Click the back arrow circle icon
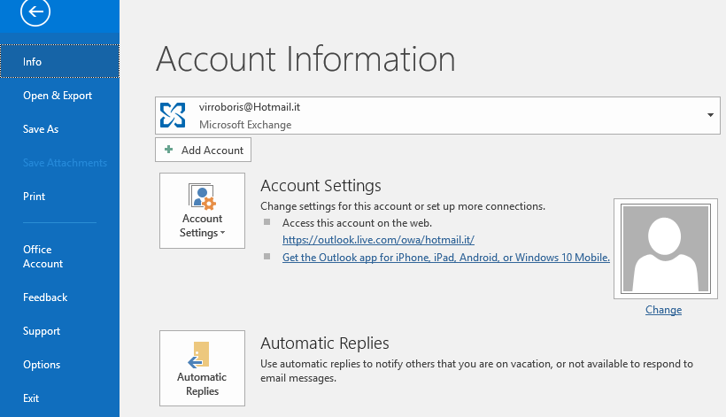 pos(35,12)
